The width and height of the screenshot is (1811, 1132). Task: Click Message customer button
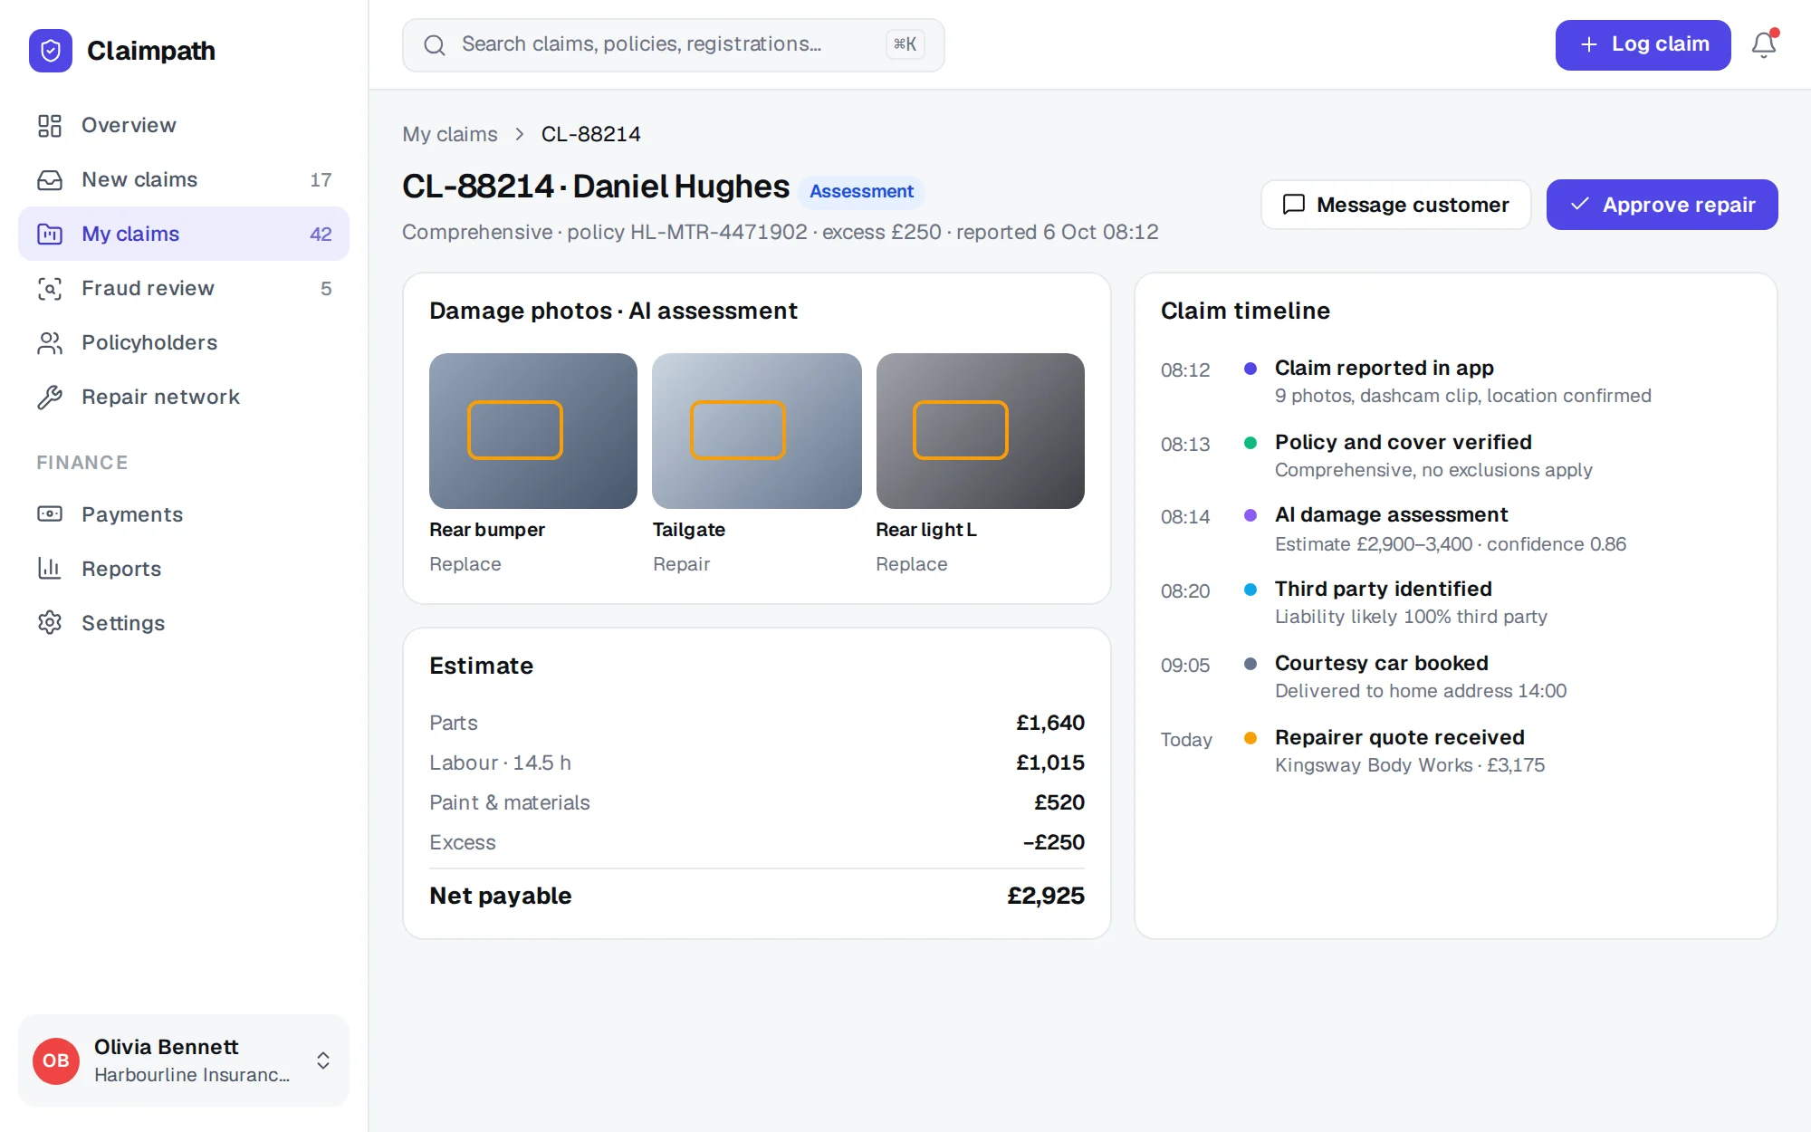[x=1395, y=205]
